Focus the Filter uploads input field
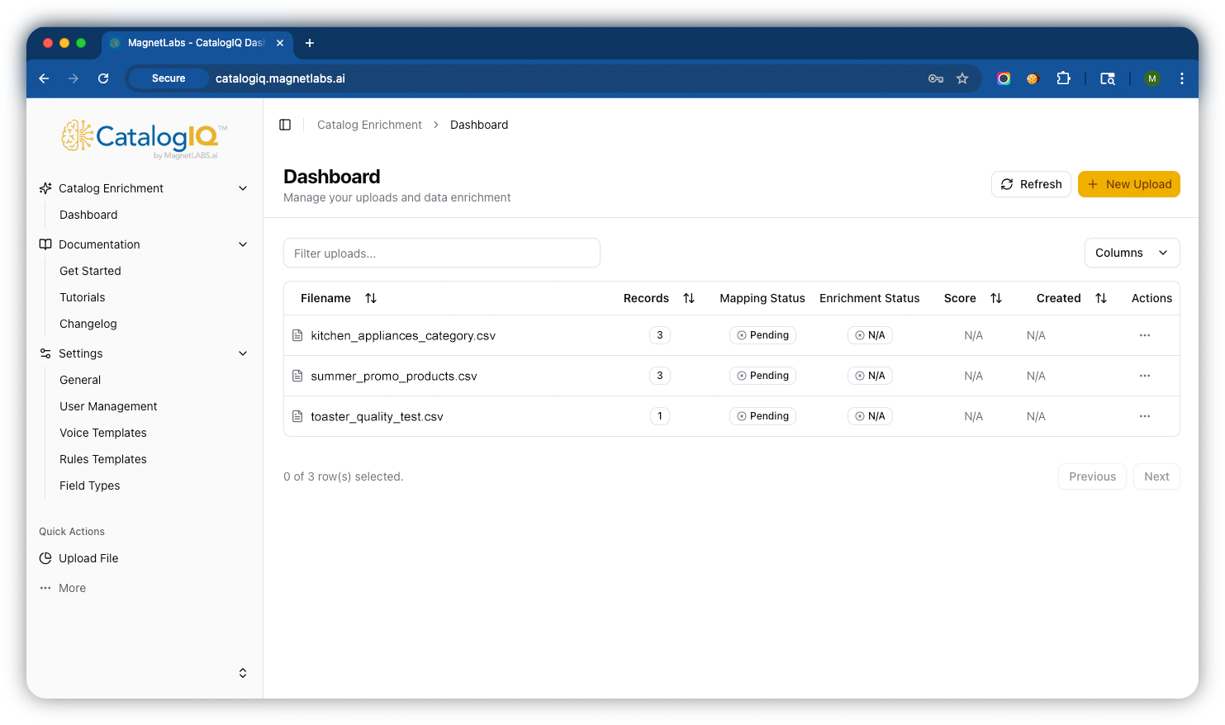This screenshot has width=1225, height=725. (442, 253)
